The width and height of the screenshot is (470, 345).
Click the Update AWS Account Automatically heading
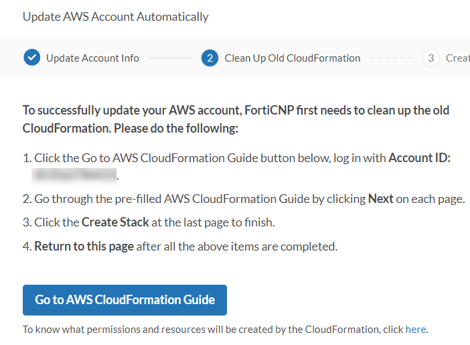(x=116, y=17)
